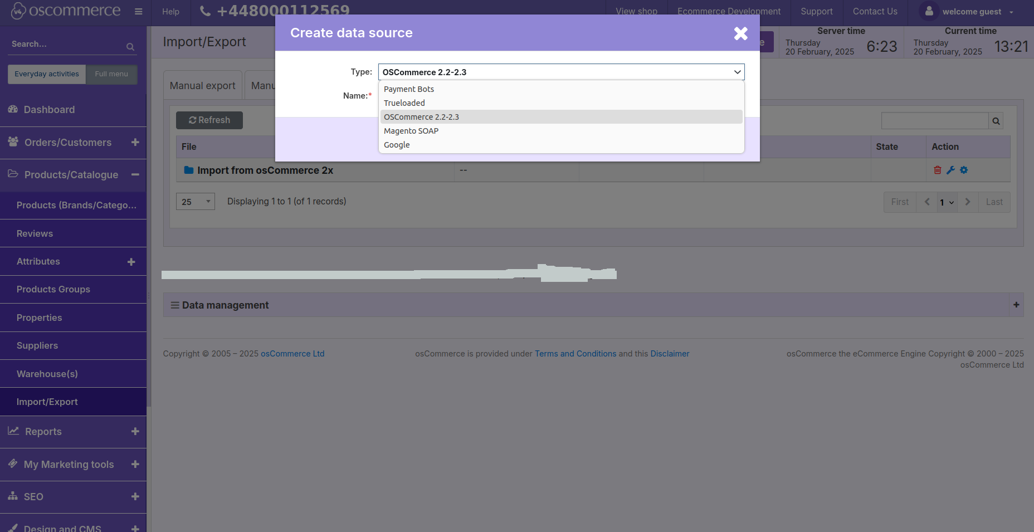Switch to Manual export tab
This screenshot has height=532, width=1034.
tap(202, 85)
